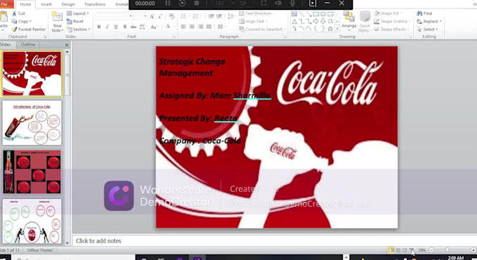Click the Copy button

pyautogui.click(x=21, y=21)
